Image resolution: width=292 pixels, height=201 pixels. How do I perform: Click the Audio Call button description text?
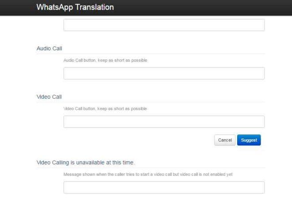point(105,60)
